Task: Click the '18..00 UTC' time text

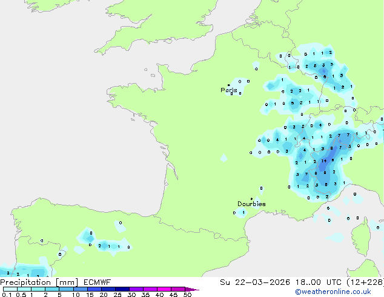Action: click(318, 282)
